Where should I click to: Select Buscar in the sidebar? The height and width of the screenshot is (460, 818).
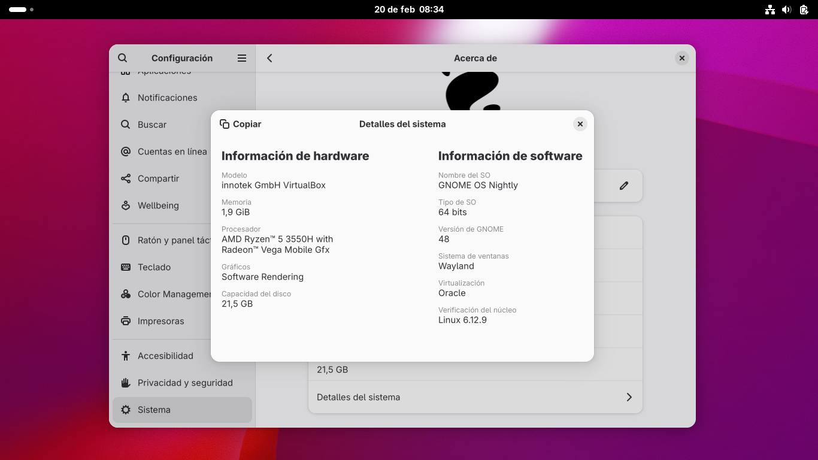[x=182, y=125]
